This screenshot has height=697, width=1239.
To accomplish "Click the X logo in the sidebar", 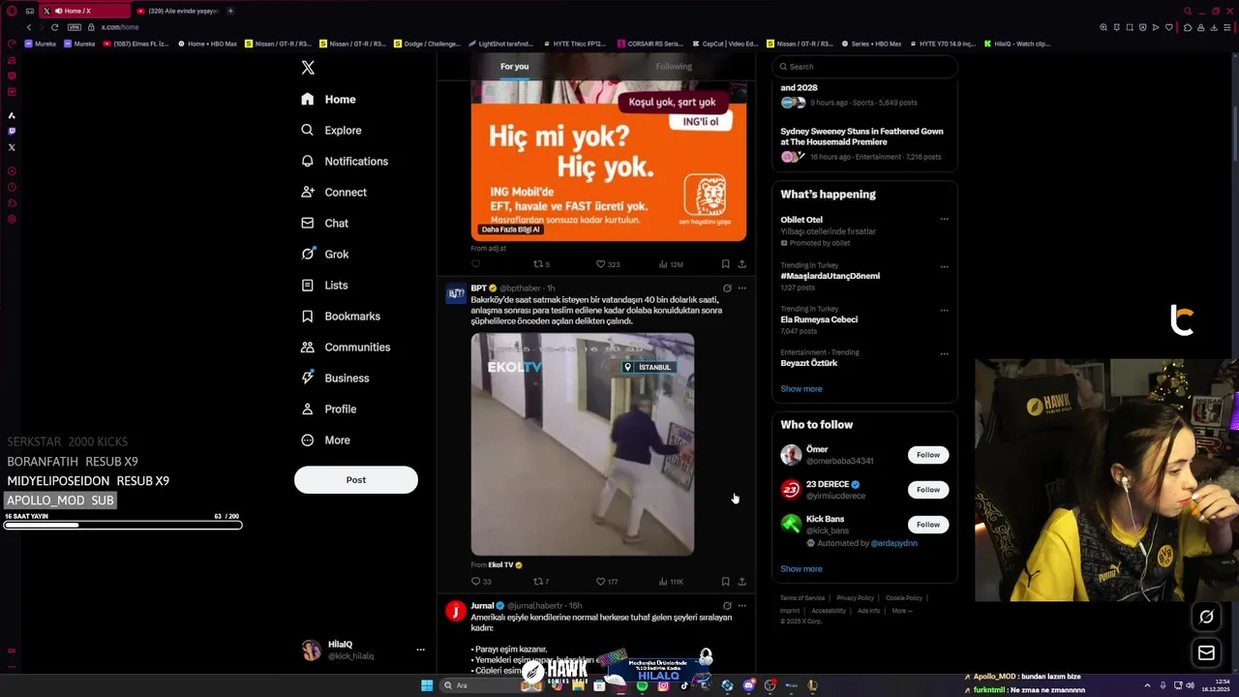I will click(x=308, y=68).
